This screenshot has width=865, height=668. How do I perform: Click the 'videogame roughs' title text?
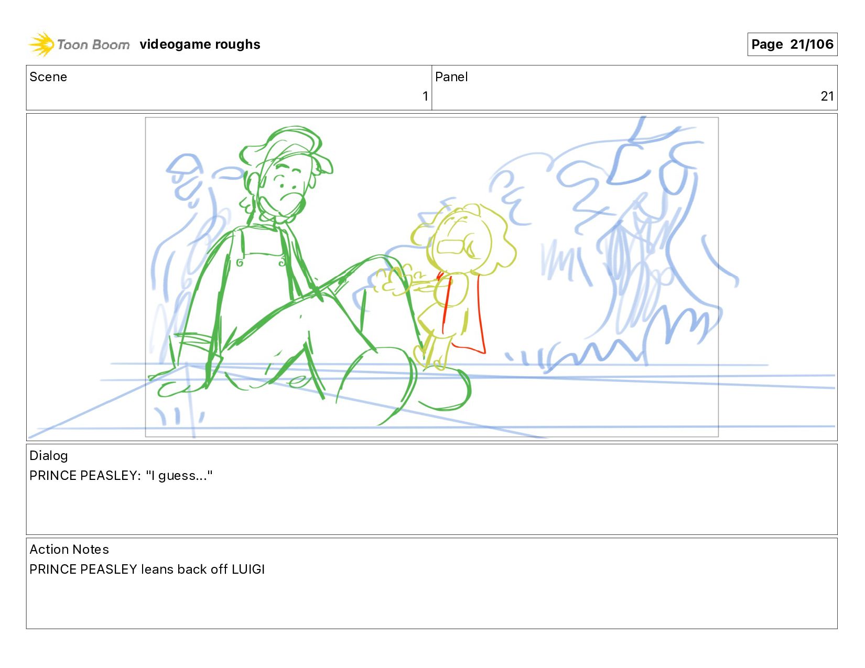click(200, 45)
